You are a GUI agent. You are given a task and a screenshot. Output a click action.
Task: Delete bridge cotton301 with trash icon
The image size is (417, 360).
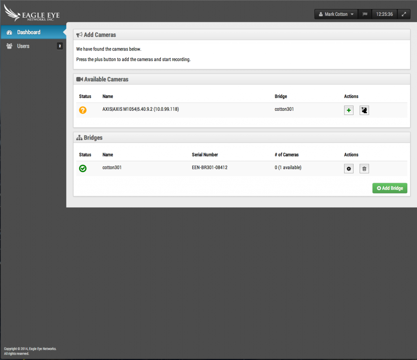pyautogui.click(x=364, y=169)
